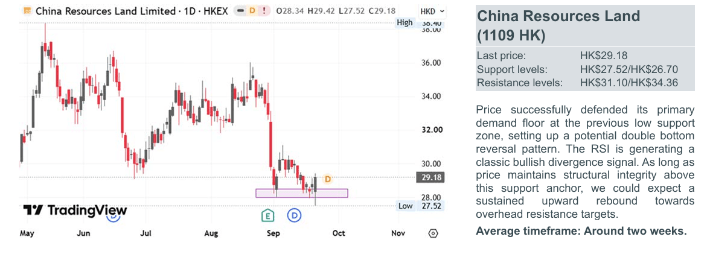Select the purple support zone rectangle
The width and height of the screenshot is (710, 257).
302,193
